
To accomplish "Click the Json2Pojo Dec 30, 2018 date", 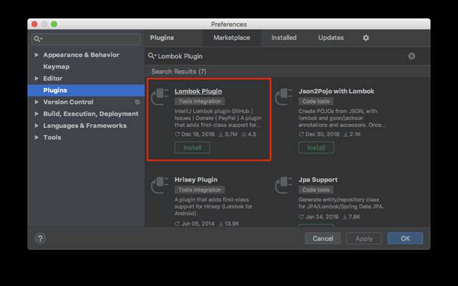I will tap(322, 134).
